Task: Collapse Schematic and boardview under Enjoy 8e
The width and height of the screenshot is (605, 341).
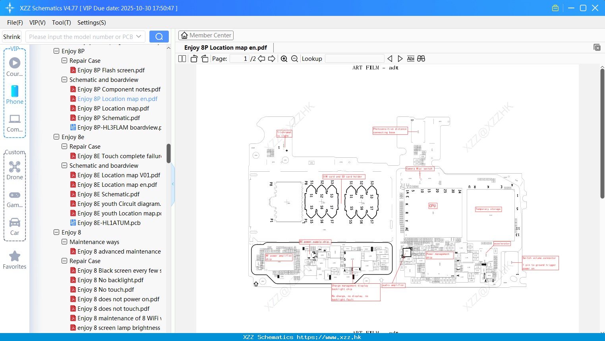Action: tap(64, 165)
